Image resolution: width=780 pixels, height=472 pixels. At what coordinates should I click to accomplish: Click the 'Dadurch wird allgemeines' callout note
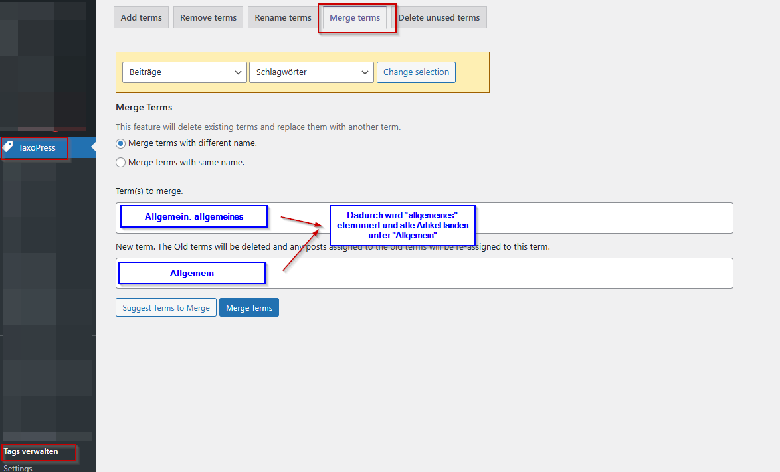402,225
